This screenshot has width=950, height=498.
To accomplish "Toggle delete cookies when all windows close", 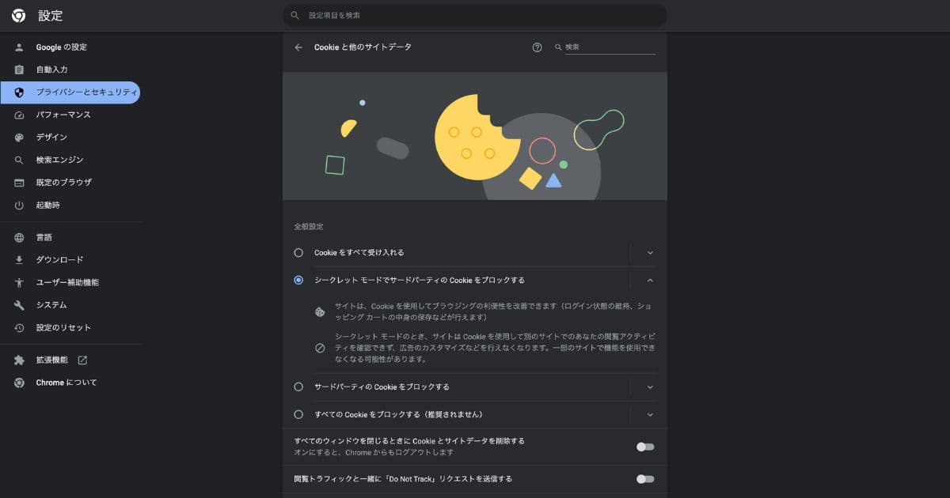I will (x=645, y=447).
